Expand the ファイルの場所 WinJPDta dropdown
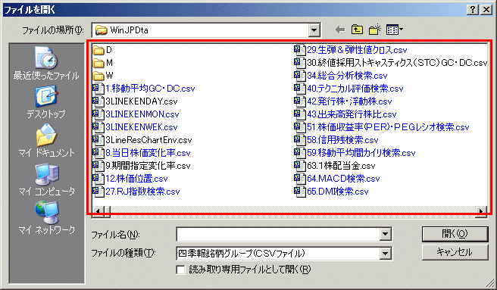Viewport: 497px width, 290px height. [x=314, y=30]
